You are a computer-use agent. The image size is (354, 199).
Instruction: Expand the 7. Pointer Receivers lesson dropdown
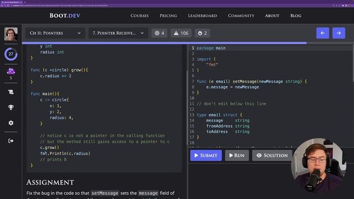pos(118,33)
